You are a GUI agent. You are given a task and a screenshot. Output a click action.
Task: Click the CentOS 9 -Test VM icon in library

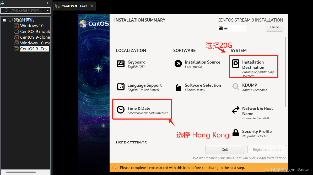(x=16, y=49)
